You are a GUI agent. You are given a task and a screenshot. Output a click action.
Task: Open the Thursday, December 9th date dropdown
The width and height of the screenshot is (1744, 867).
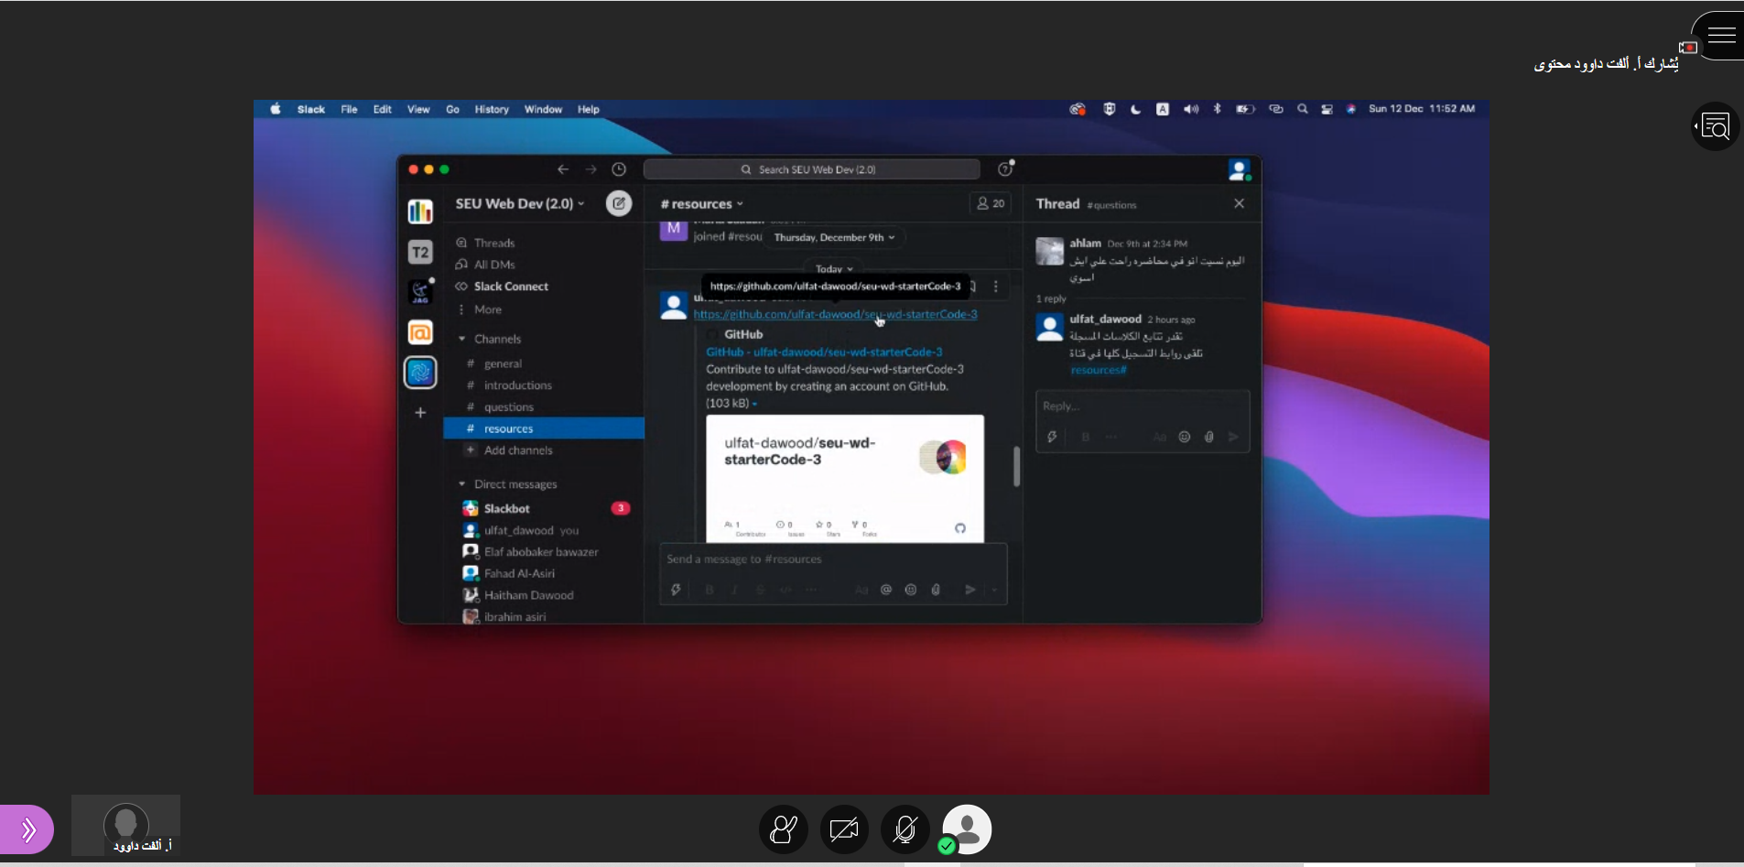834,237
